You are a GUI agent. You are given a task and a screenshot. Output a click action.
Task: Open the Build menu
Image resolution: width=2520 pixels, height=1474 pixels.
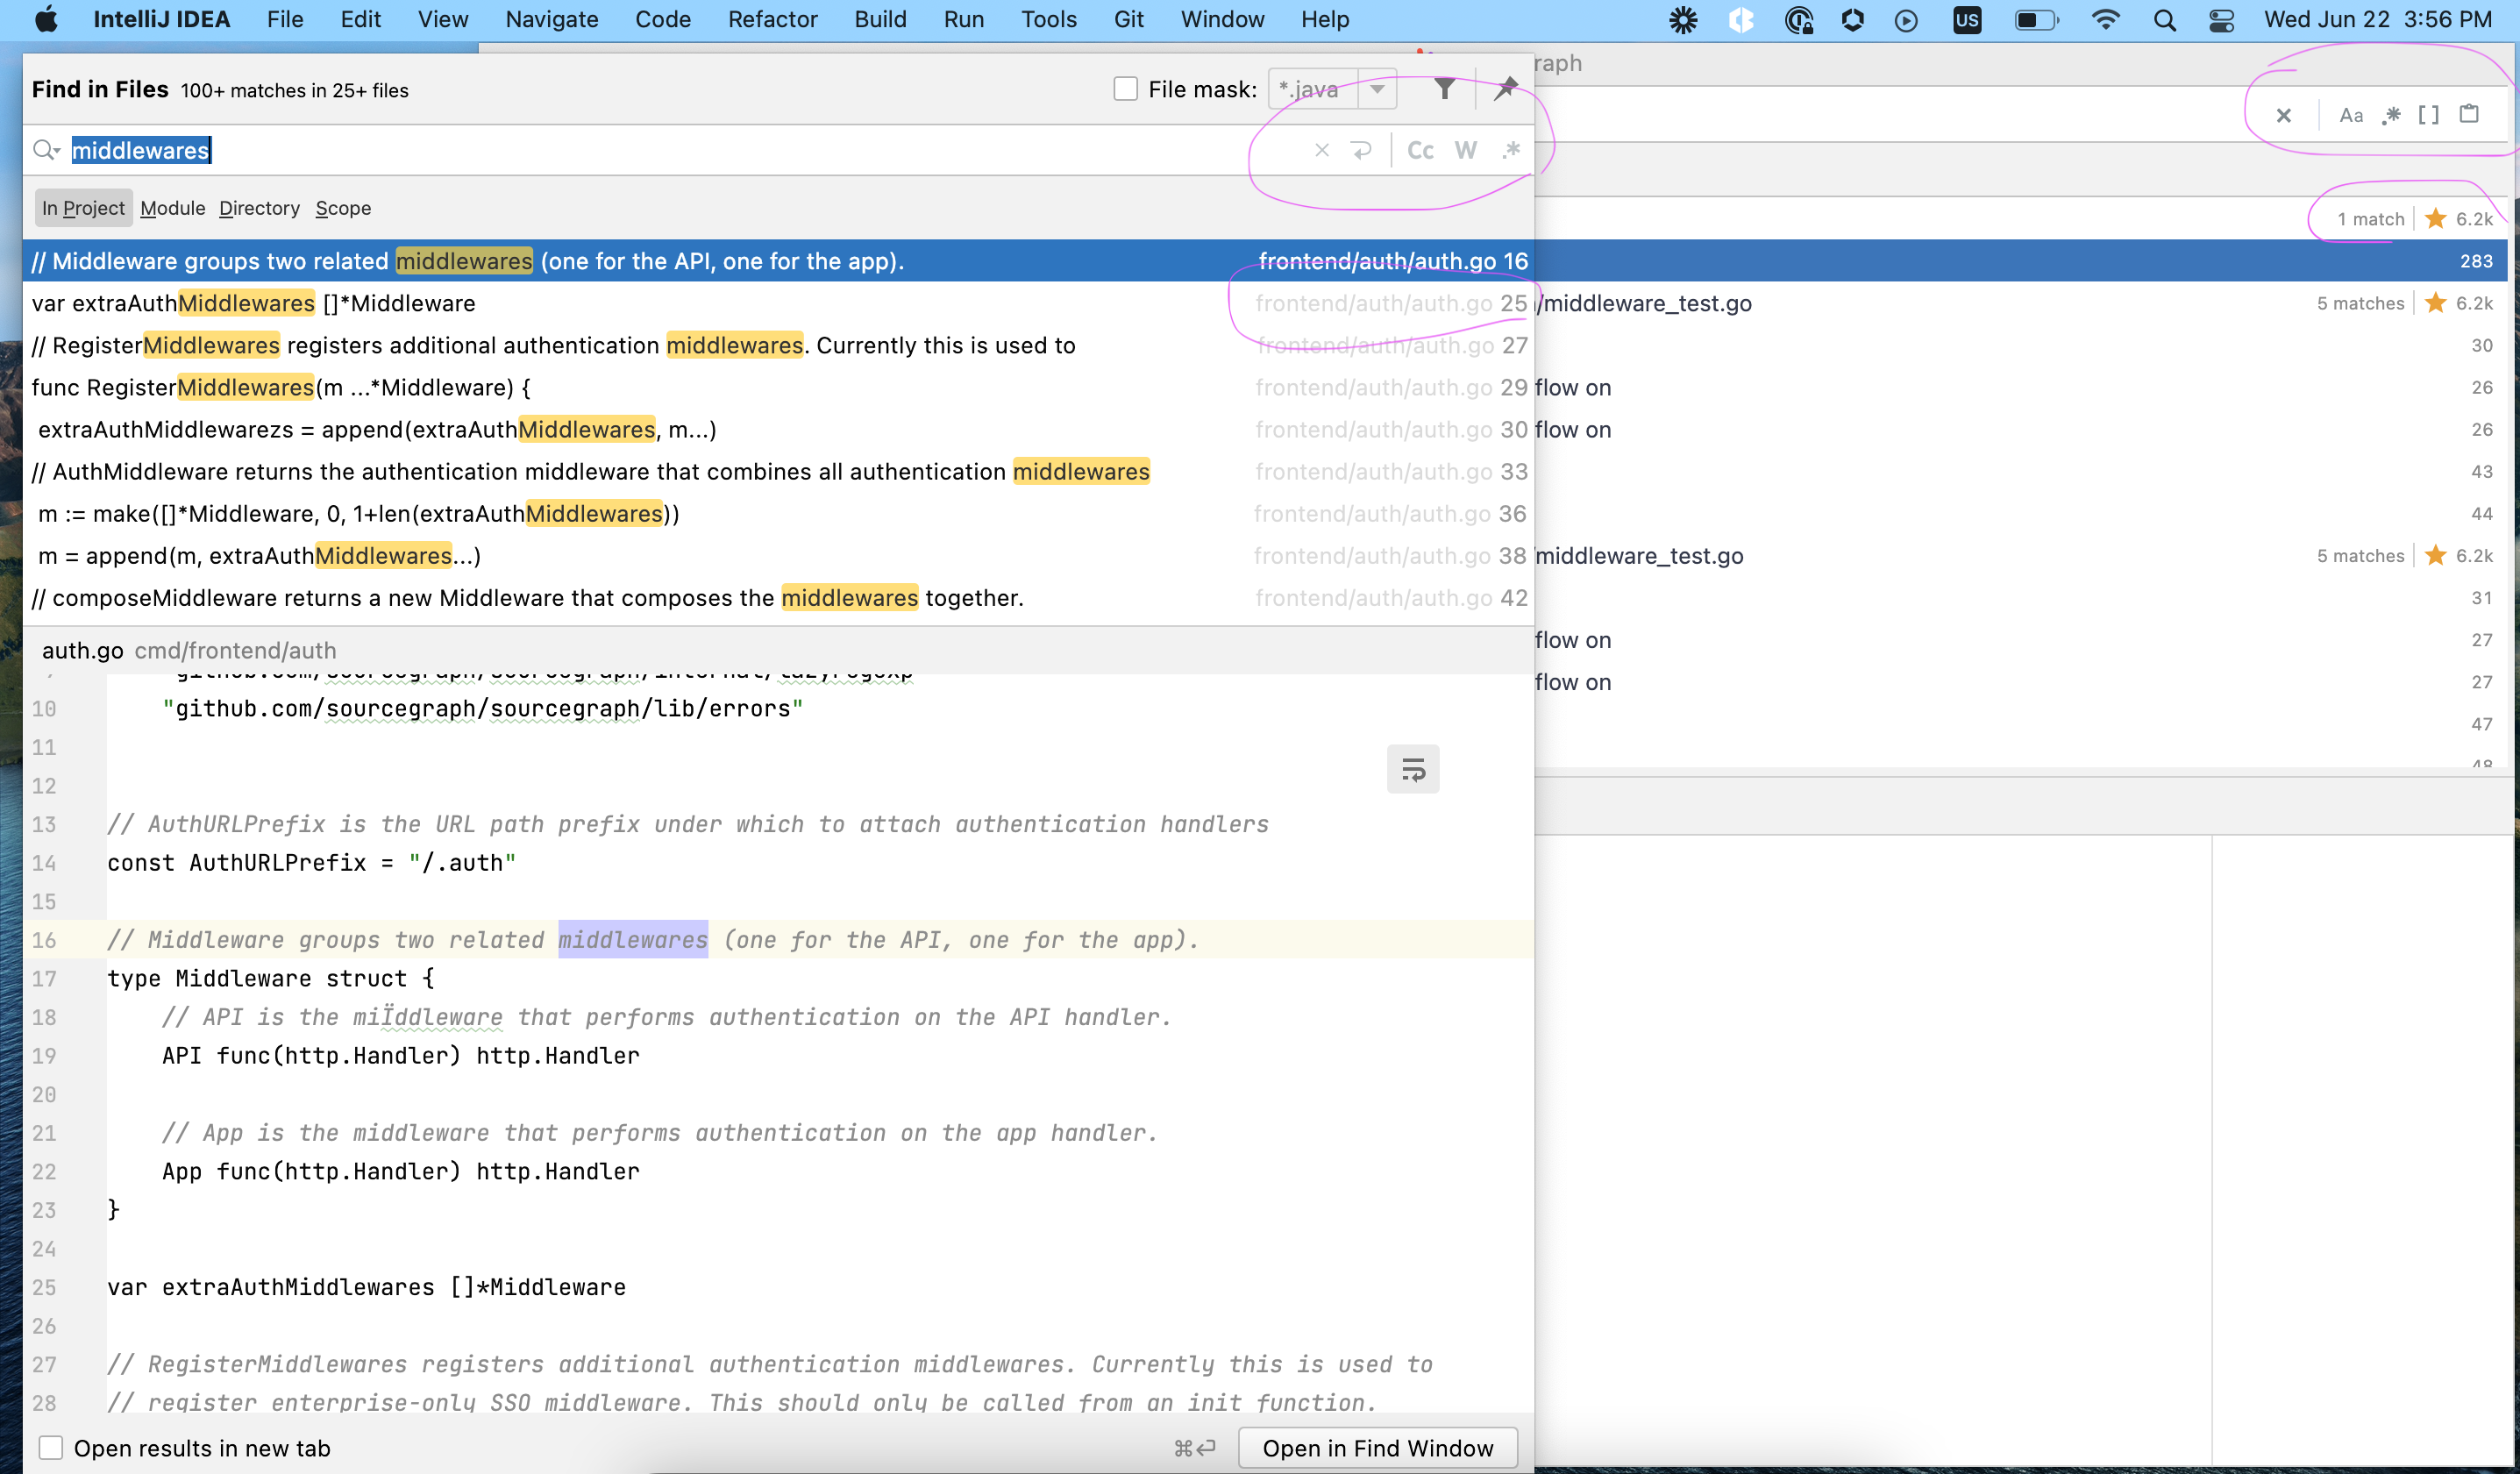point(880,20)
